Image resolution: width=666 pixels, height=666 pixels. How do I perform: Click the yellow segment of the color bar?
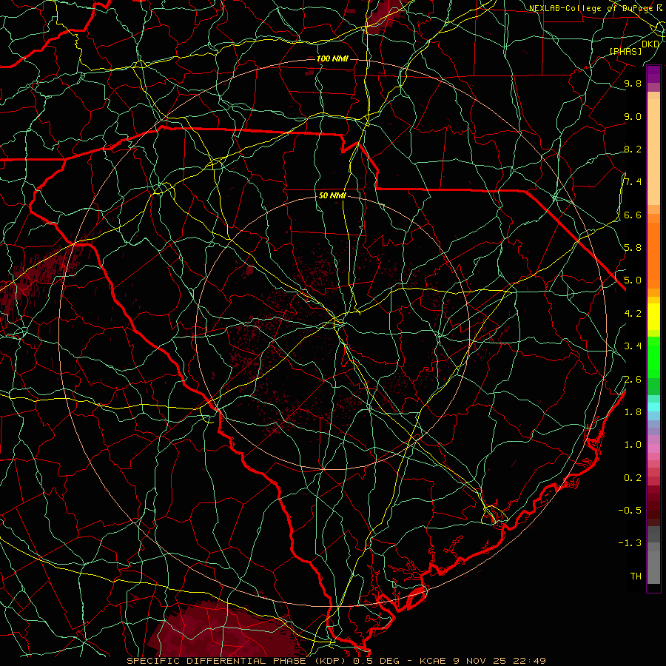tap(653, 317)
